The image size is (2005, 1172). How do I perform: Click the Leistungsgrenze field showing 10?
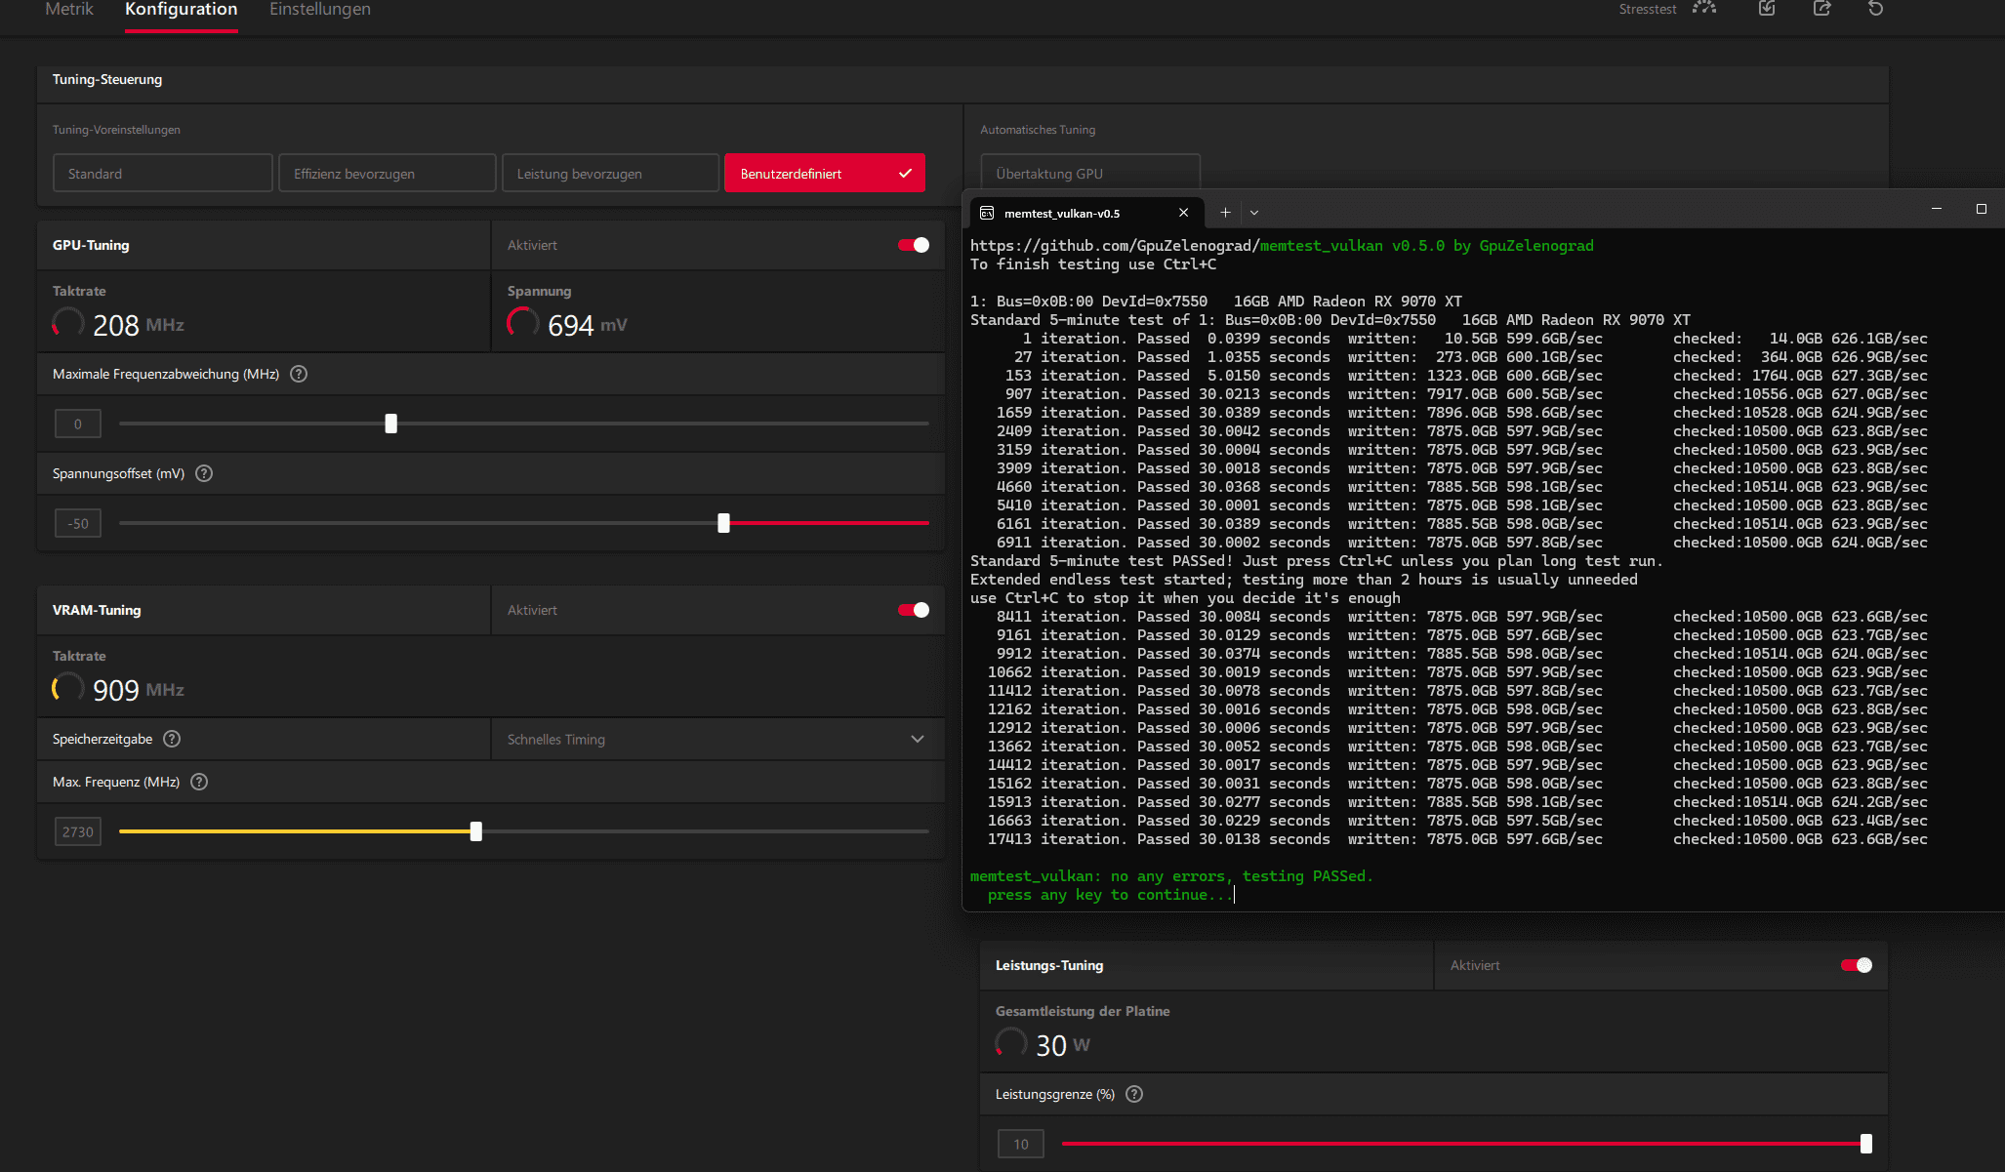point(1021,1144)
